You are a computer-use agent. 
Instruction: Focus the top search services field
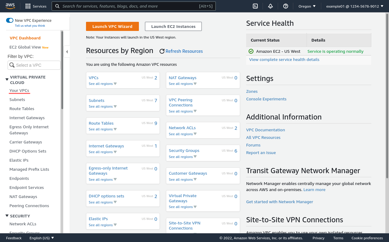134,6
